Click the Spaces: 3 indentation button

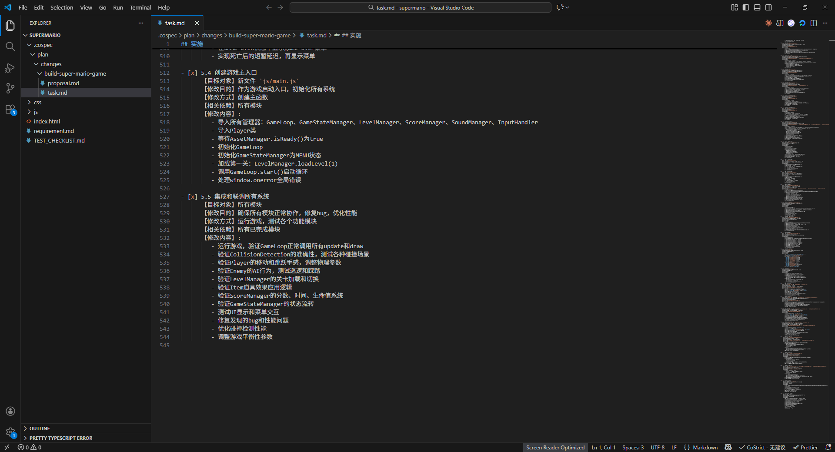pyautogui.click(x=633, y=447)
